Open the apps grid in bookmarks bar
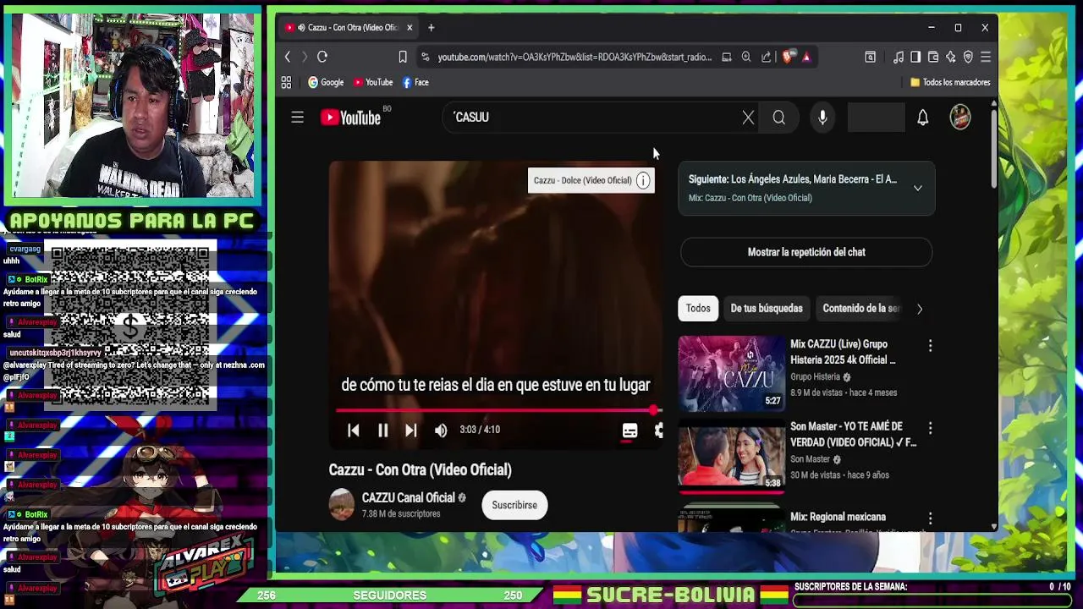Viewport: 1083px width, 609px height. coord(286,82)
